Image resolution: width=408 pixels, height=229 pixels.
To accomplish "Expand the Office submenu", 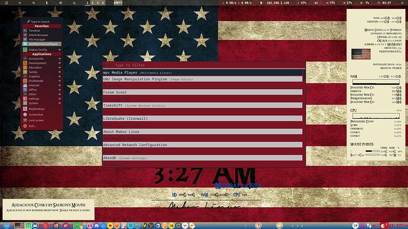I will [x=41, y=90].
